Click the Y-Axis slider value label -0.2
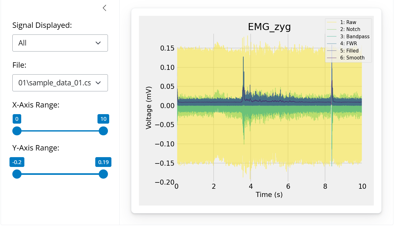The width and height of the screenshot is (395, 227). click(17, 162)
